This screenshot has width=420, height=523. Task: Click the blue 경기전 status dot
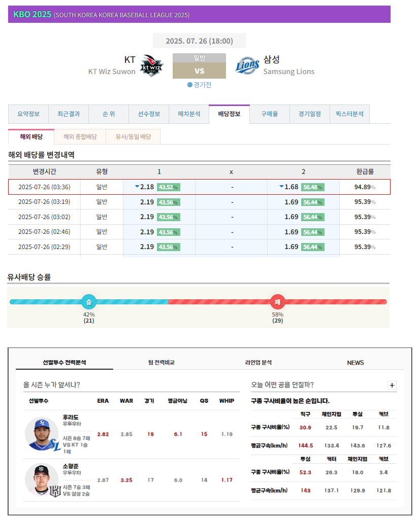click(189, 85)
